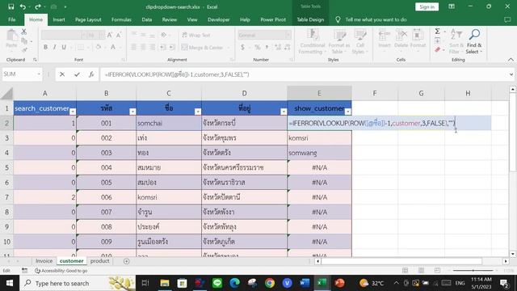
Task: Add a new sheet with plus button
Action: tap(126, 261)
